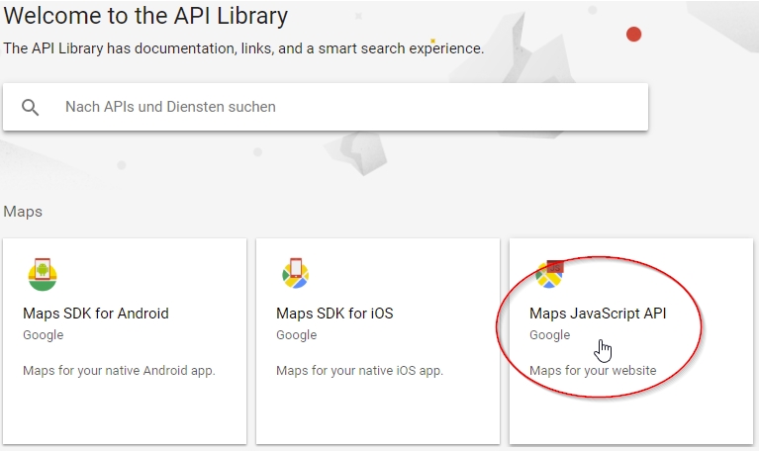759x451 pixels.
Task: Click the red dot in the banner
Action: (x=633, y=35)
